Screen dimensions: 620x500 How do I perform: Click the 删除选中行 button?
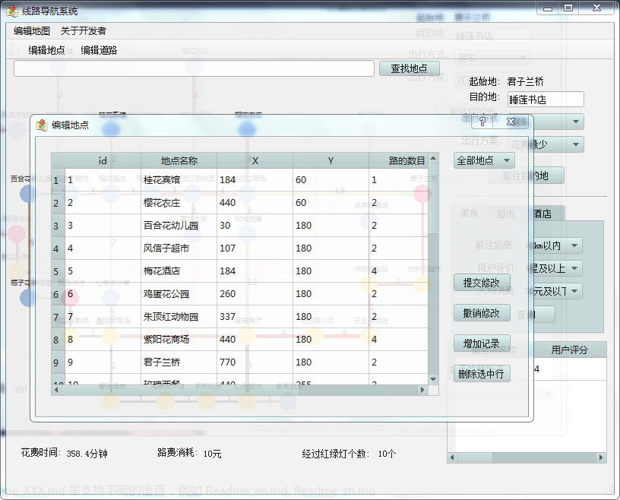(x=482, y=373)
